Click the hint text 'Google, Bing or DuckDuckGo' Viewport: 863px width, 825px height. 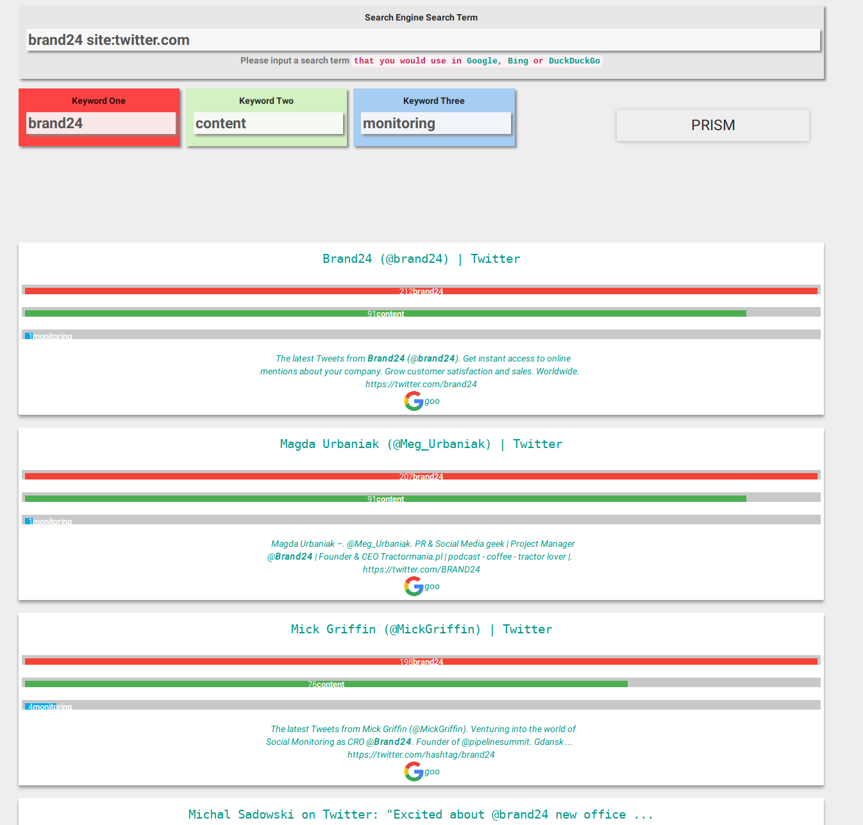533,61
